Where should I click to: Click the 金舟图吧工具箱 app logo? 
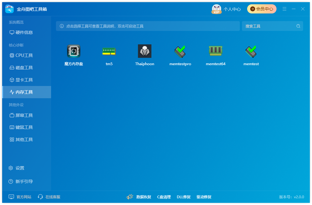tap(9, 9)
